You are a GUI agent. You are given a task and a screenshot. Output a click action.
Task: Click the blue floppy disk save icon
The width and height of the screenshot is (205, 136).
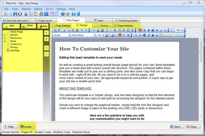click(15, 14)
